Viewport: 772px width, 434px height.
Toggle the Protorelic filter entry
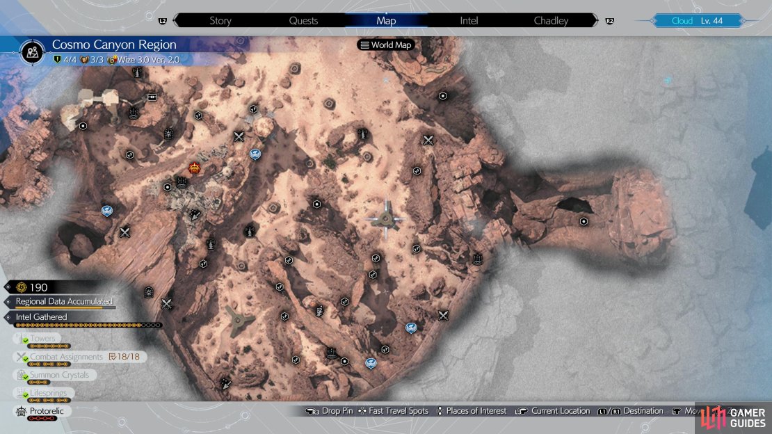(42, 411)
